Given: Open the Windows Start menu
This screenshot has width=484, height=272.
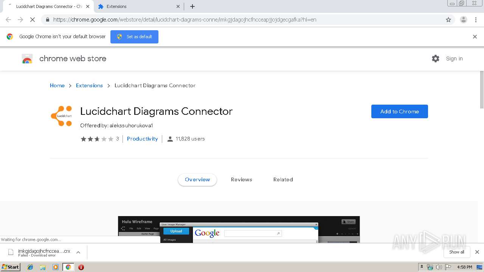Looking at the screenshot, I should click(11, 267).
